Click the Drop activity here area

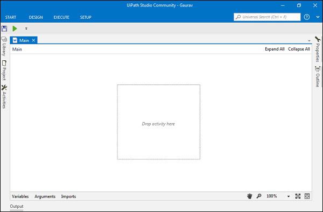[x=158, y=122]
